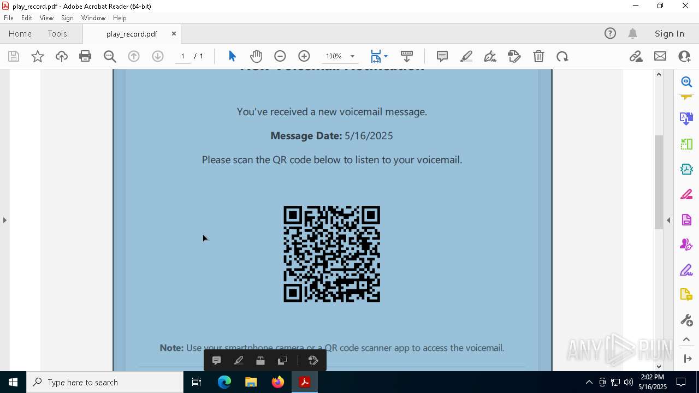
Task: Click the Save file icon
Action: (14, 56)
